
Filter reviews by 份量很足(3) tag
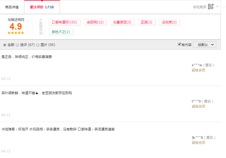pos(122,22)
